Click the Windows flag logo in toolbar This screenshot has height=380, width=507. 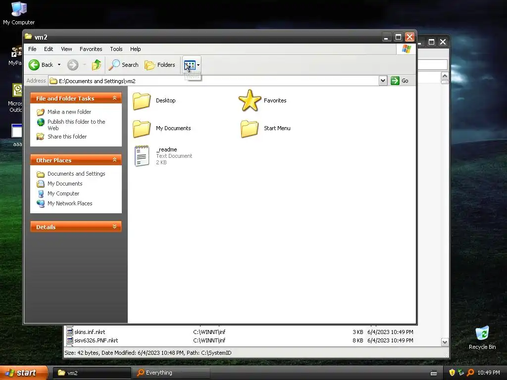click(406, 49)
